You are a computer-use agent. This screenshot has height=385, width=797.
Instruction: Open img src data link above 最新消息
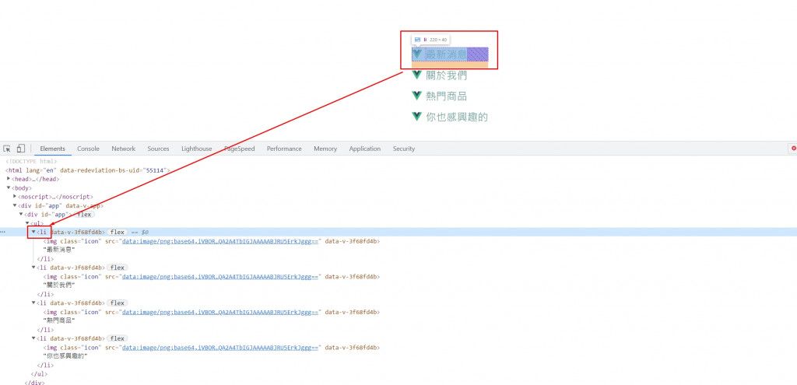click(x=220, y=241)
